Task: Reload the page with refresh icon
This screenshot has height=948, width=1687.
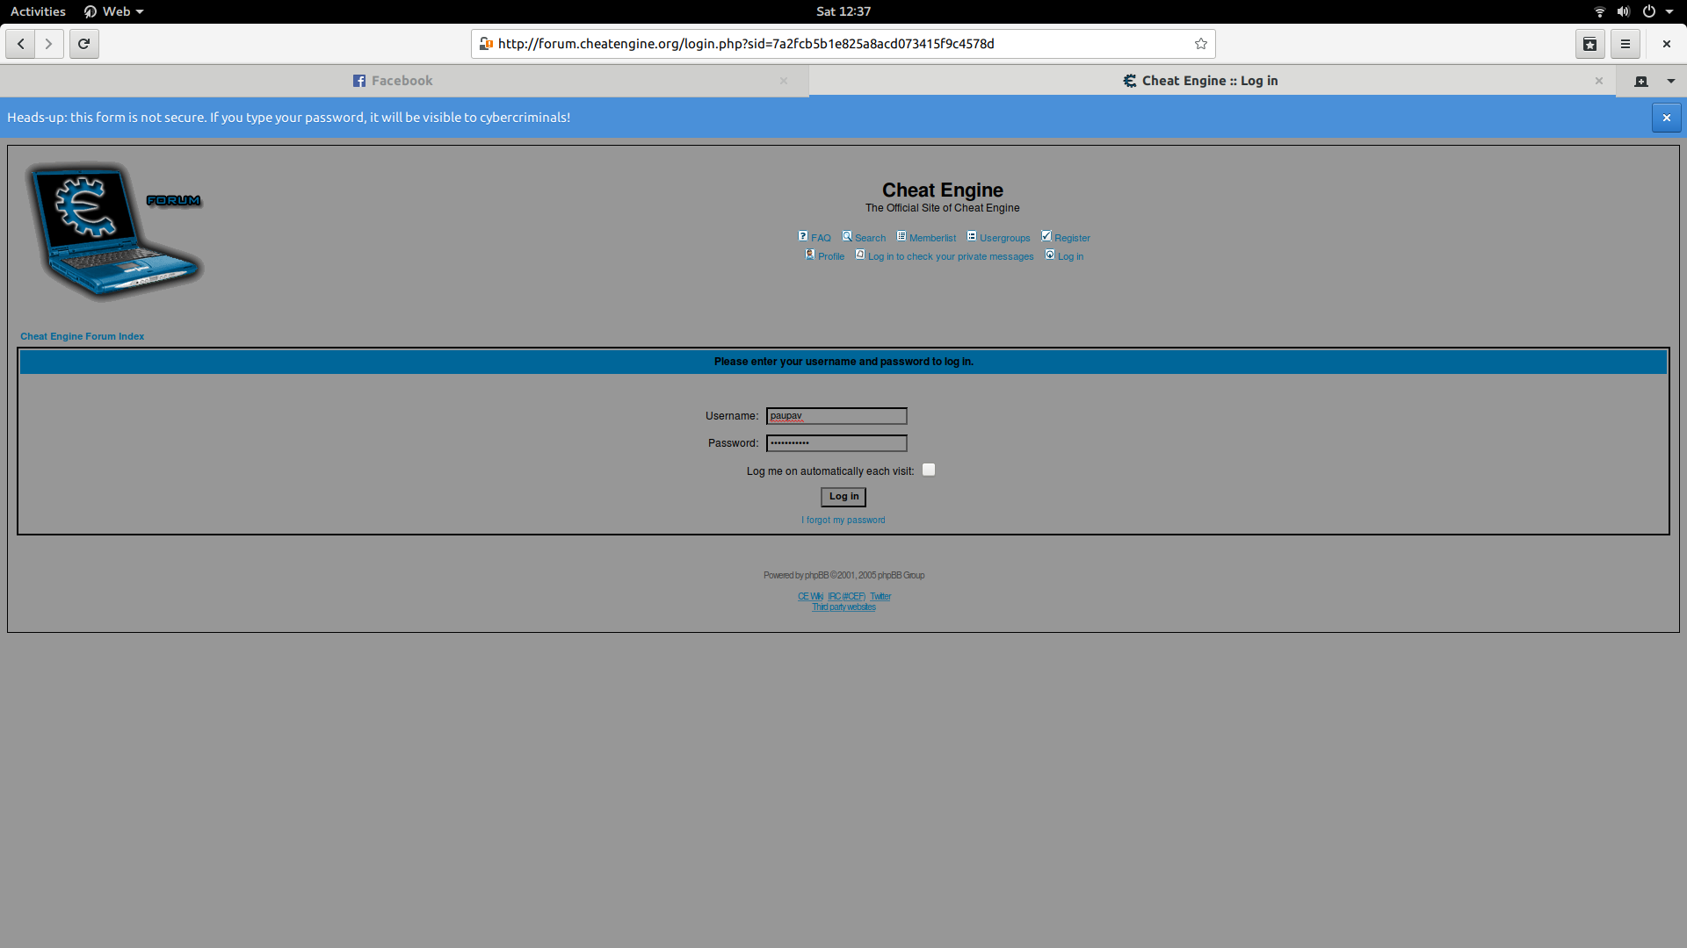Action: click(x=83, y=44)
